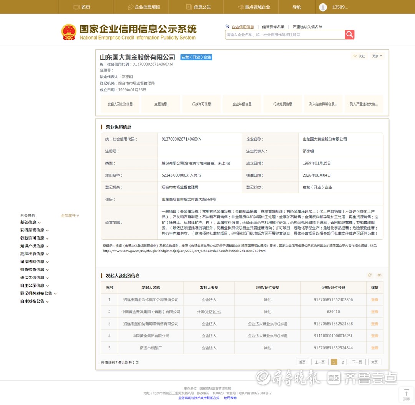Click the 业务咨询与技术支持联系方式 footer link
The height and width of the screenshot is (405, 415).
(x=199, y=398)
